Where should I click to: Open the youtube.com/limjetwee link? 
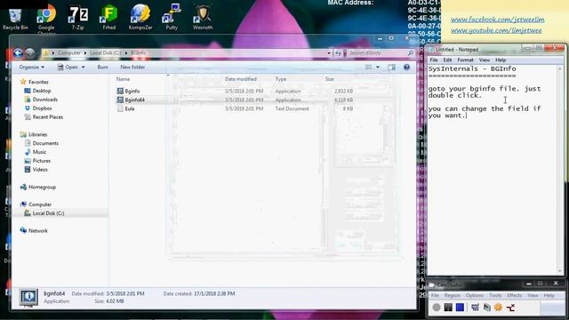(496, 30)
